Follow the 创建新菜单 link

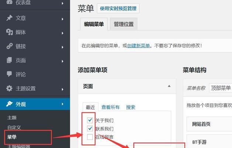(138, 46)
